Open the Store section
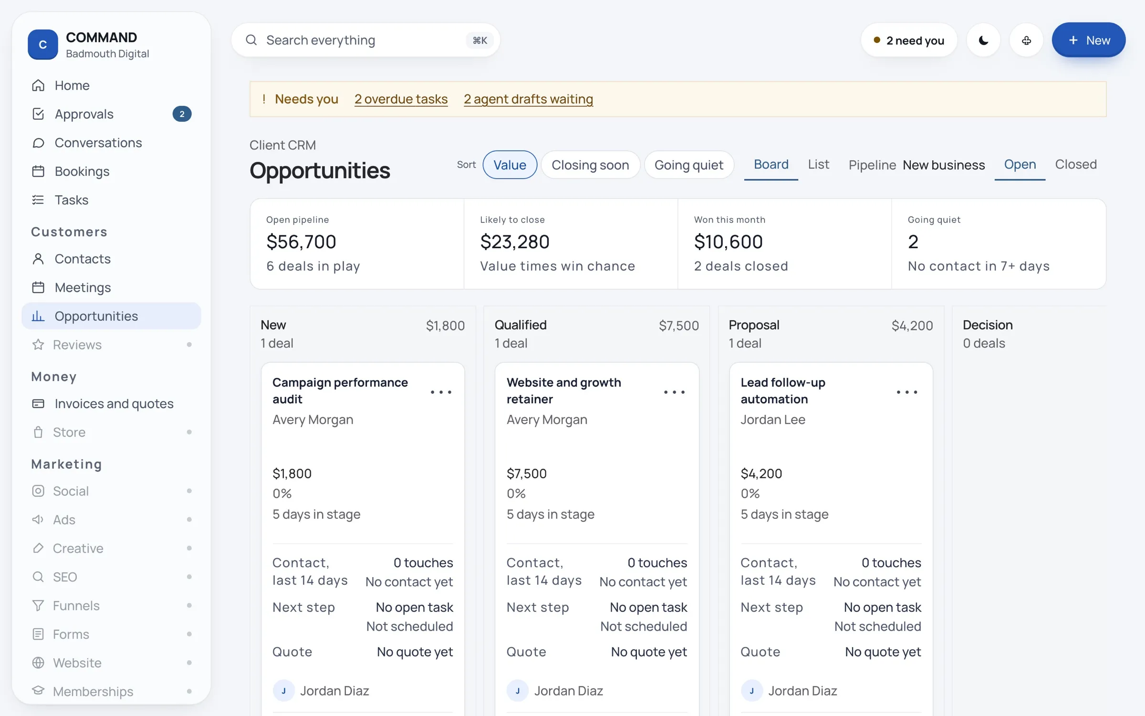Viewport: 1145px width, 716px height. pos(111,432)
